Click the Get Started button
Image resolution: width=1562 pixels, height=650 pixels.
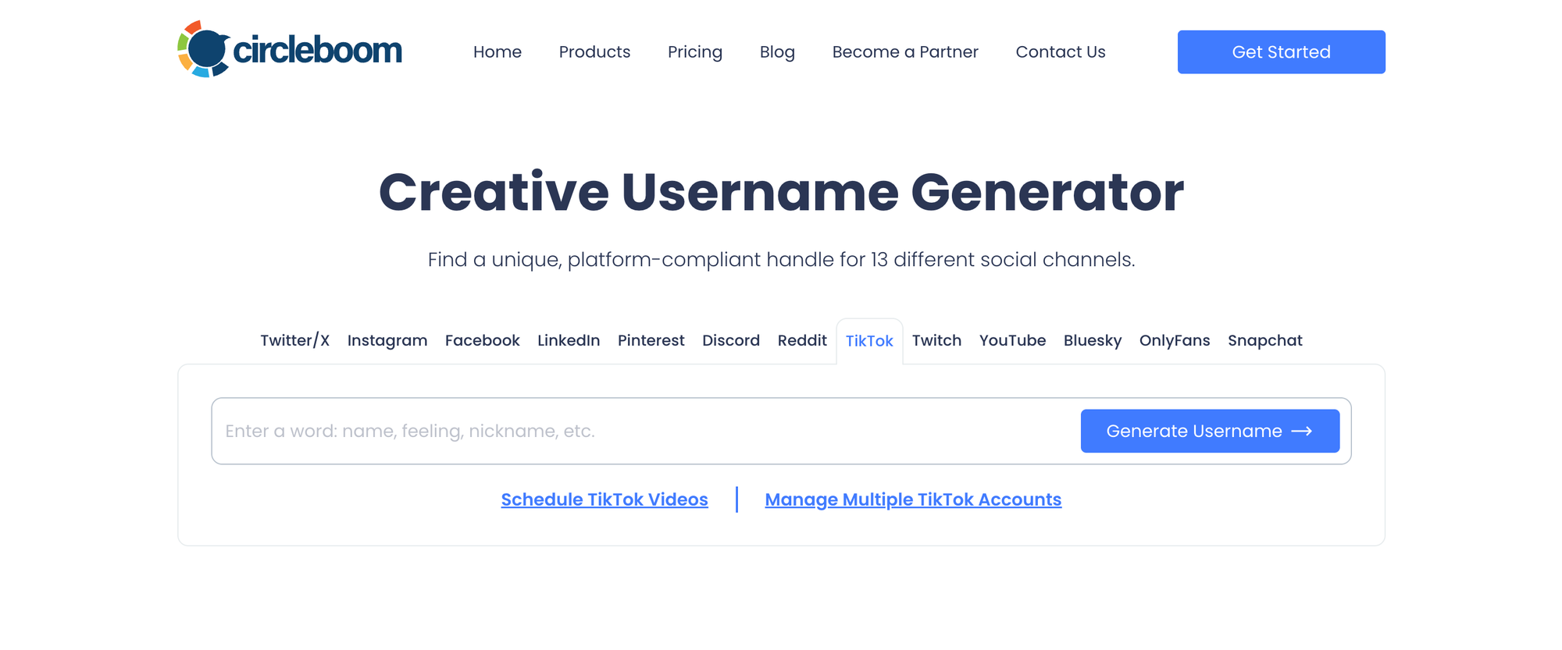click(1282, 52)
